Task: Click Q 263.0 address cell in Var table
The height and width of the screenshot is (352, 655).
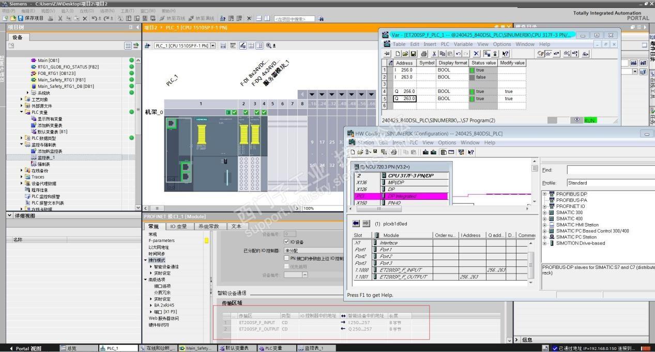Action: (x=405, y=99)
